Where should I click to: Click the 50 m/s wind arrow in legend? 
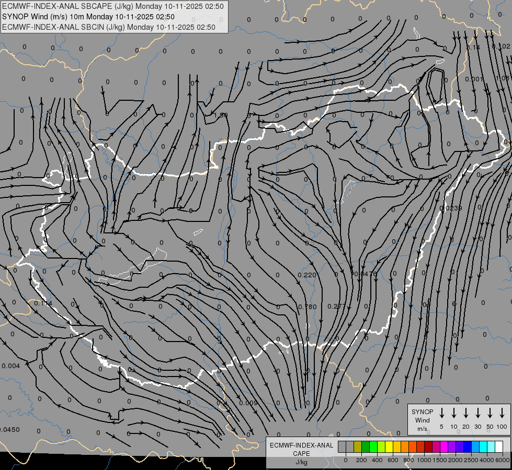(x=490, y=413)
